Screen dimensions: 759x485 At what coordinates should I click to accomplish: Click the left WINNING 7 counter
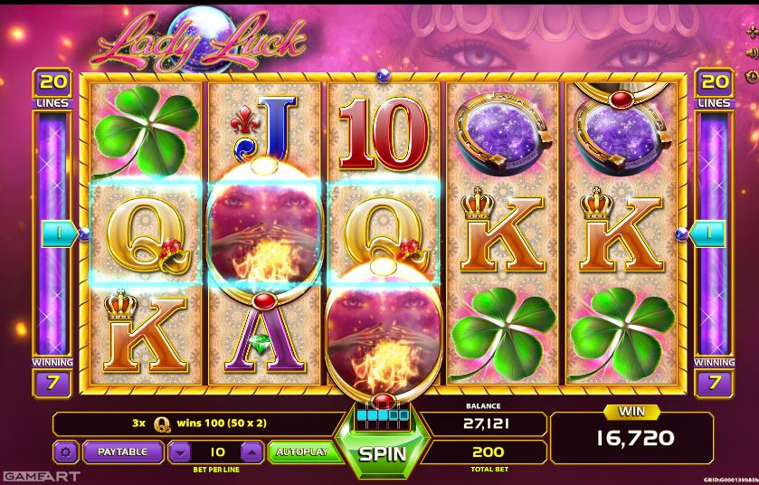(x=52, y=377)
